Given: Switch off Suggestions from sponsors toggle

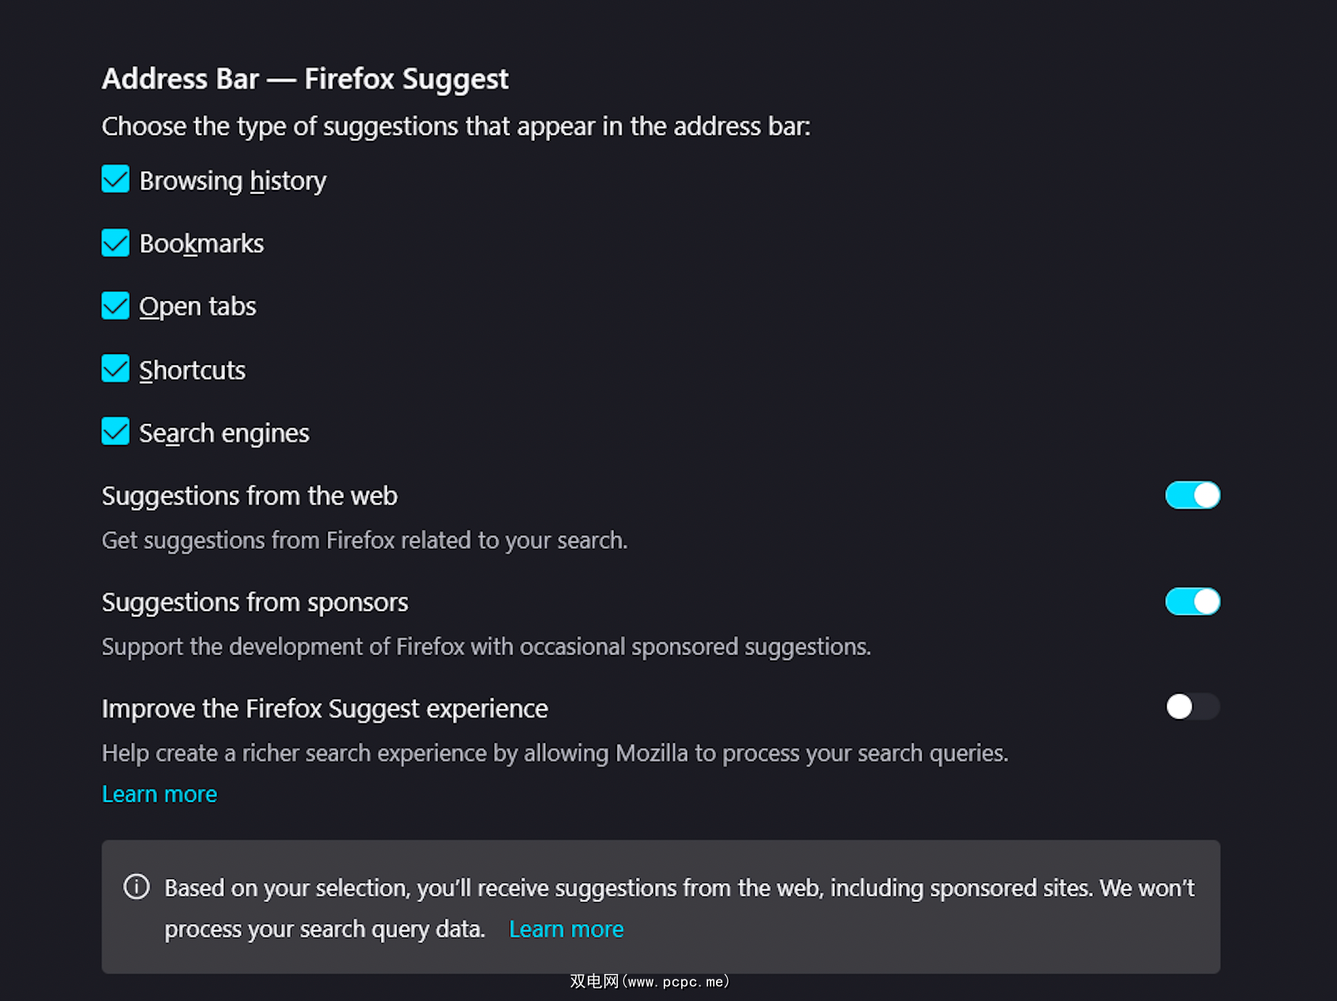Looking at the screenshot, I should [x=1192, y=602].
